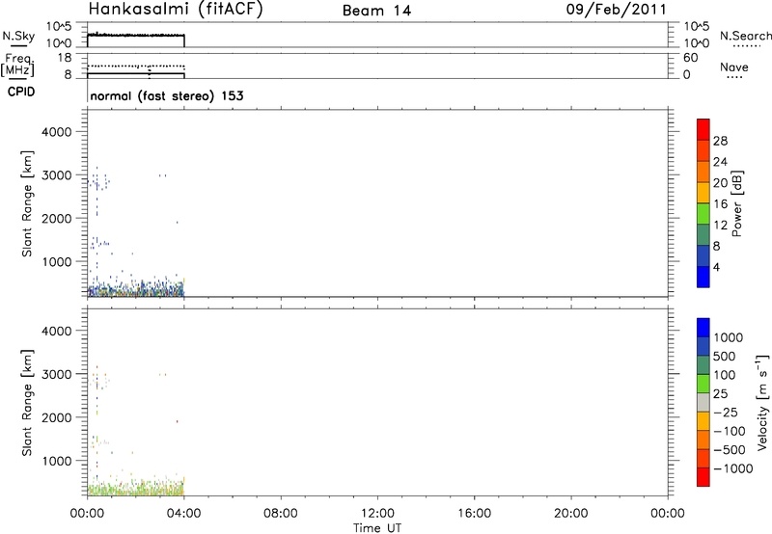
Task: Click the 12 label on Power colorbar
Action: pos(720,226)
